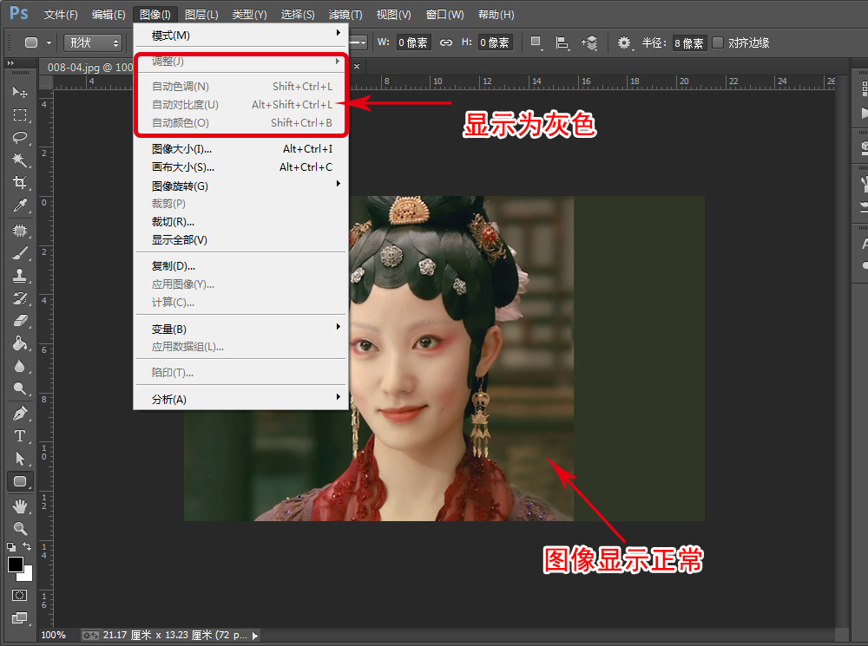The width and height of the screenshot is (868, 646).
Task: Select the Blur tool
Action: coord(20,366)
